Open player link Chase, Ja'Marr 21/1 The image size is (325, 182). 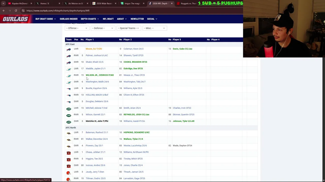pos(95,152)
